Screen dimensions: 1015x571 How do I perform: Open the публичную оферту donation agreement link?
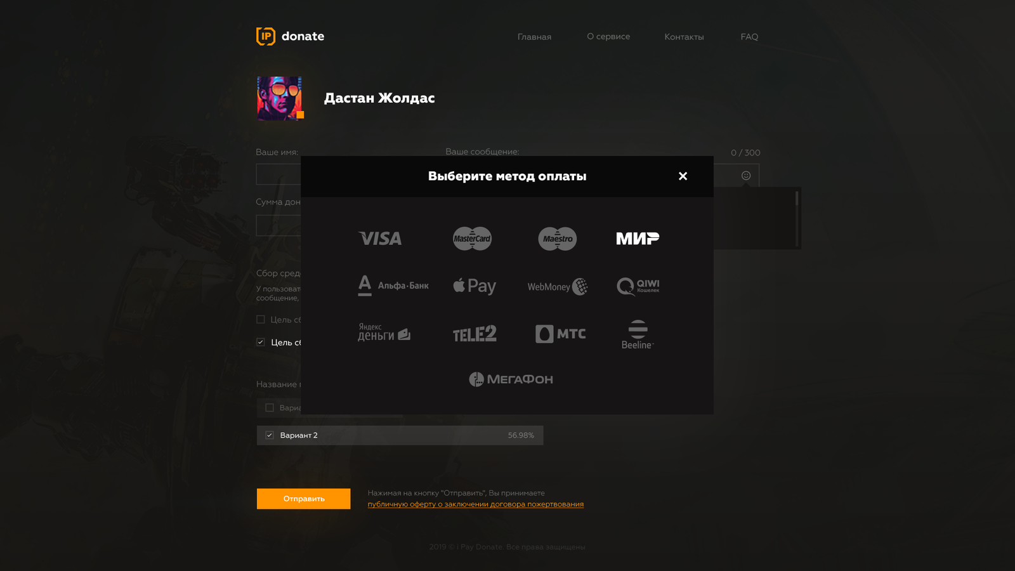pos(476,504)
